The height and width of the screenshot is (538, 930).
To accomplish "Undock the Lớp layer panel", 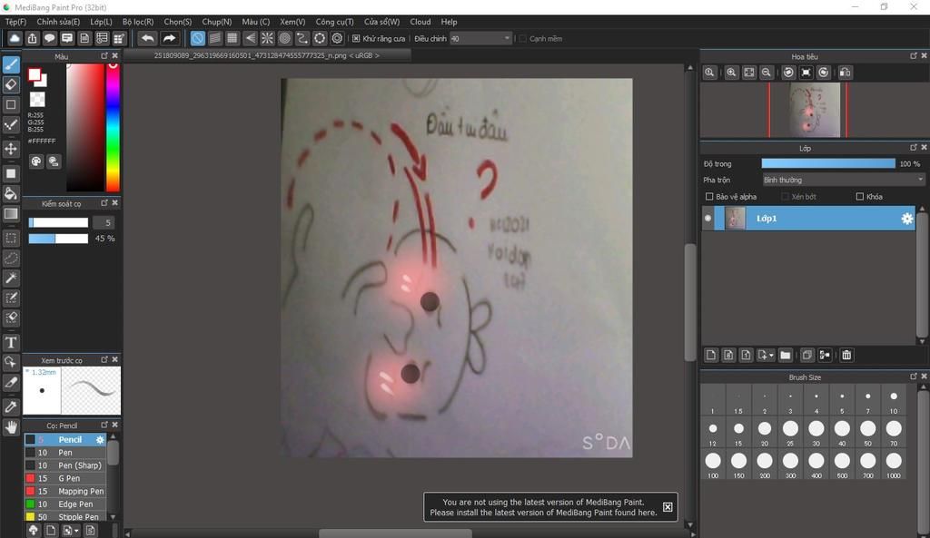I will (914, 148).
